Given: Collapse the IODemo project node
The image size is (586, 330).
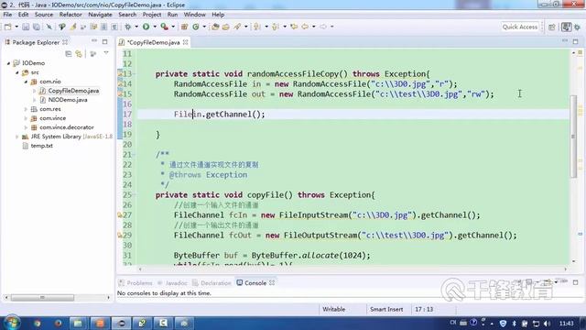Looking at the screenshot, I should point(8,63).
